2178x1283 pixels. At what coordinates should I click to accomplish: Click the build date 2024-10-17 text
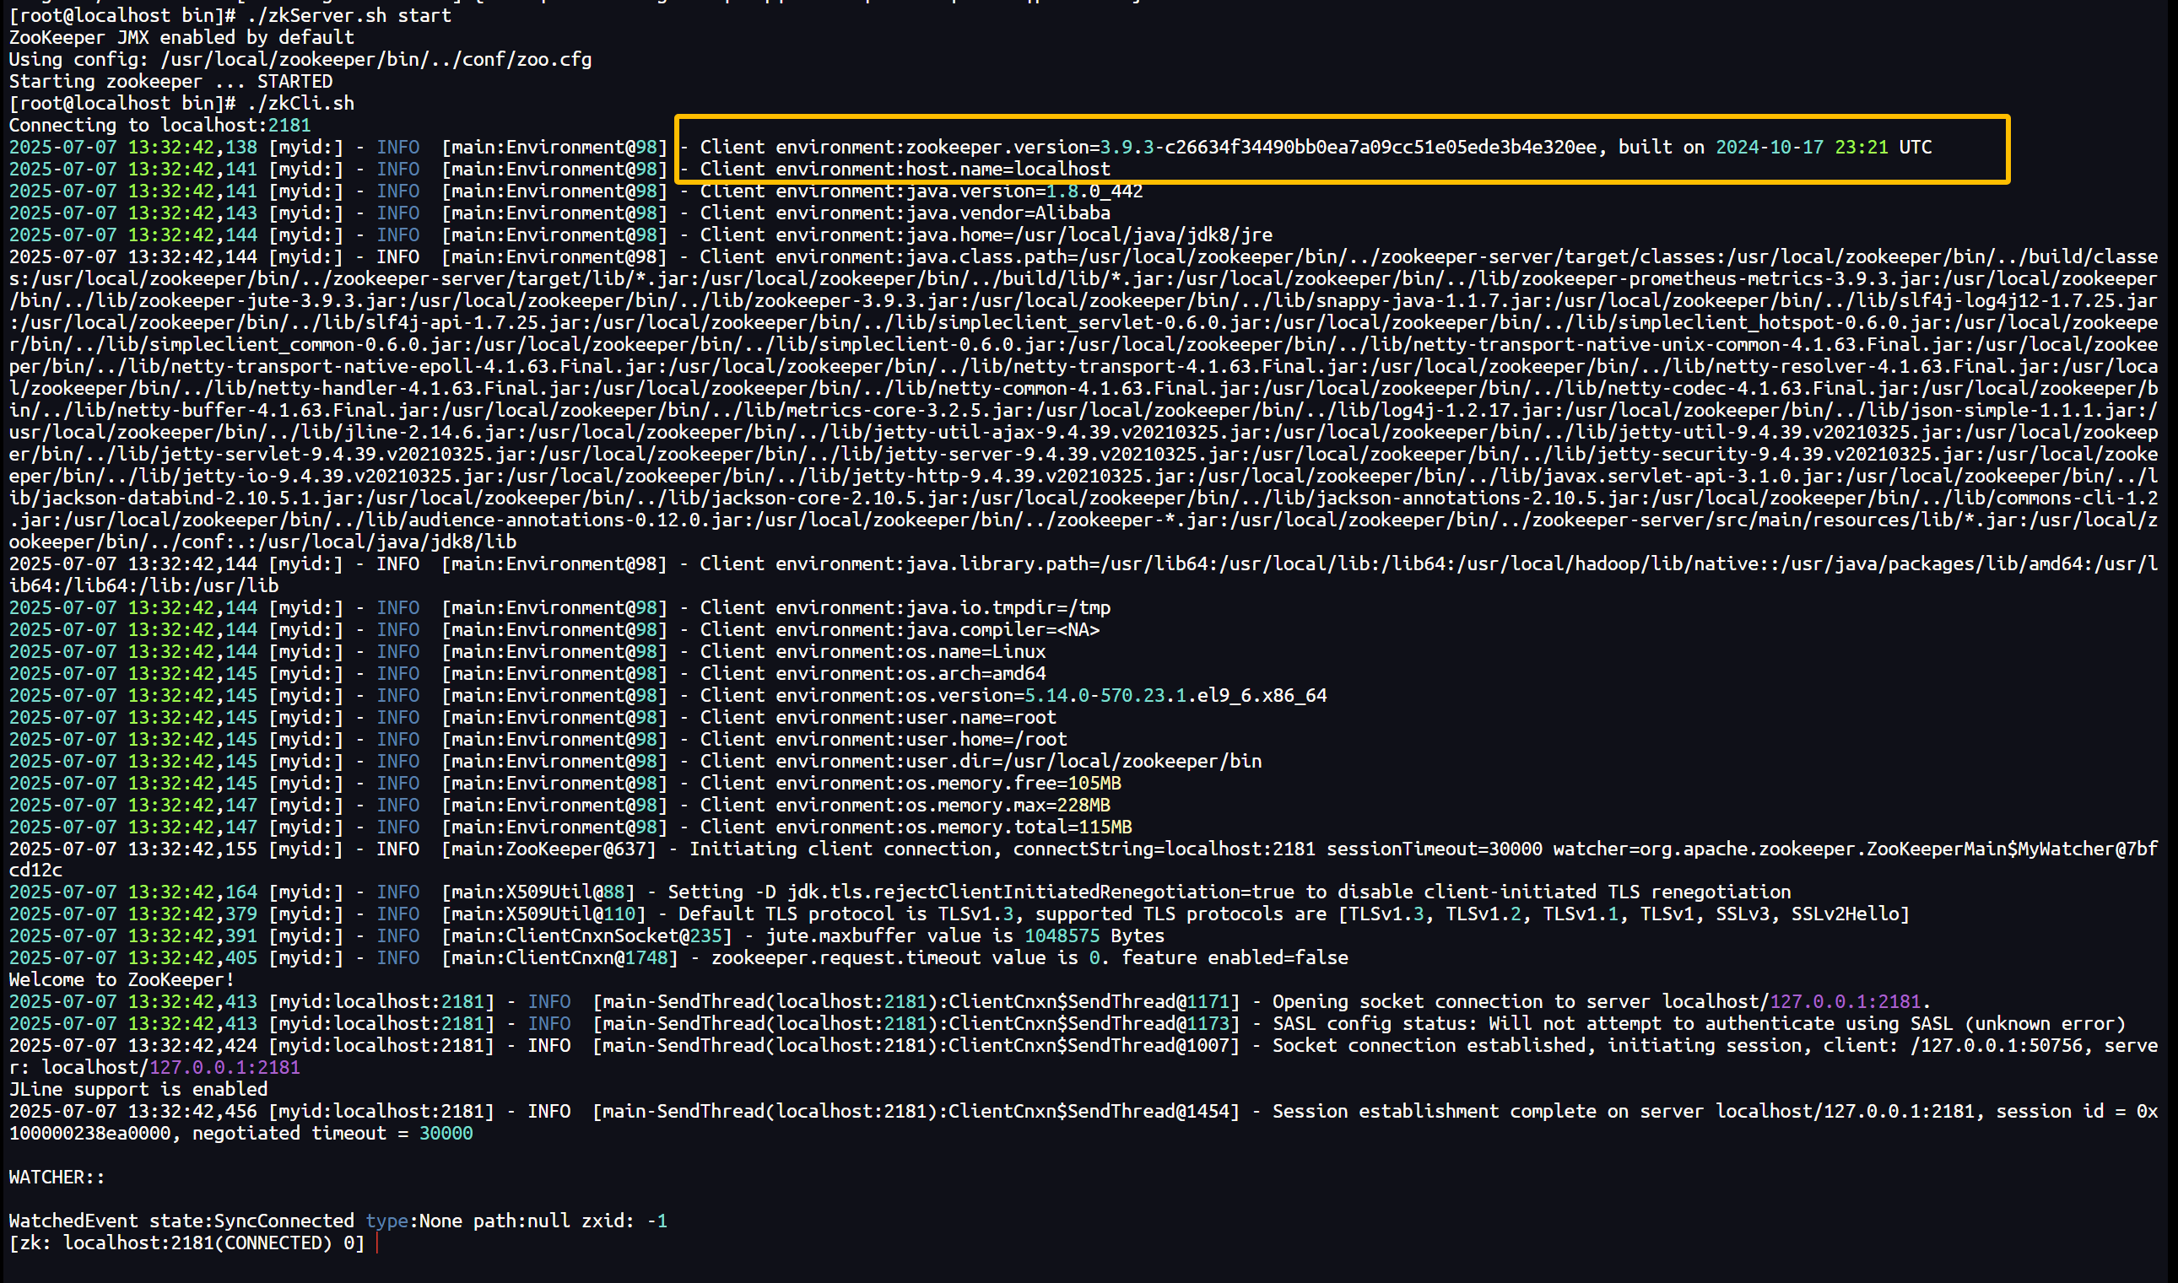[x=1768, y=147]
